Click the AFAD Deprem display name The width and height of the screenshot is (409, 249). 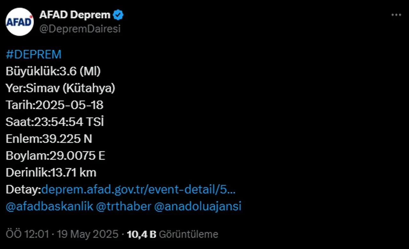point(75,14)
